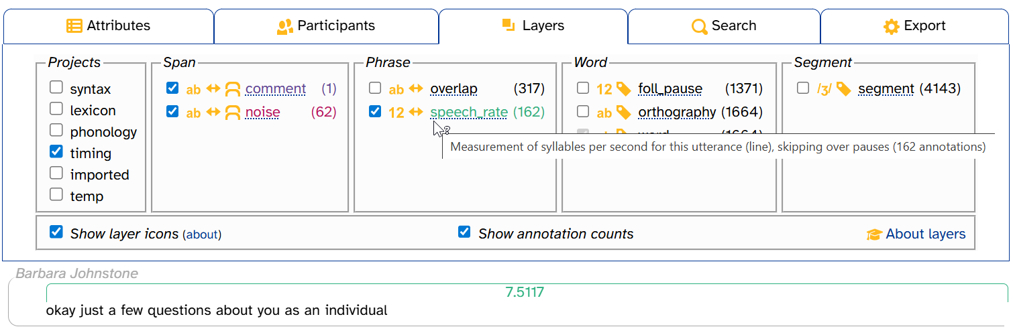This screenshot has height=335, width=1013.
Task: Click the numeric 12 icon beside speech_rate
Action: pyautogui.click(x=396, y=113)
